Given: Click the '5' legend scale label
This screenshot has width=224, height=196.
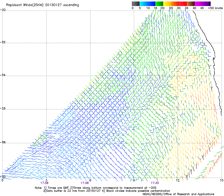Looking at the screenshot, I should tap(140, 8).
